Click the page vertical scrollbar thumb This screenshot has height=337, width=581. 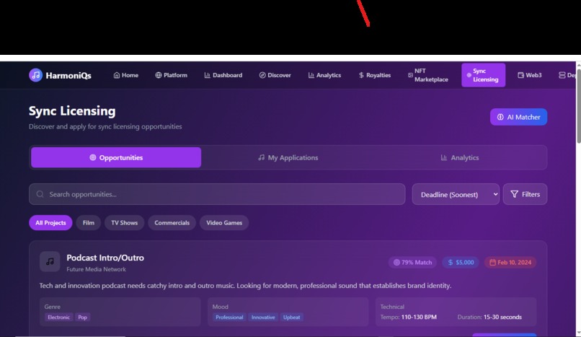(578, 105)
